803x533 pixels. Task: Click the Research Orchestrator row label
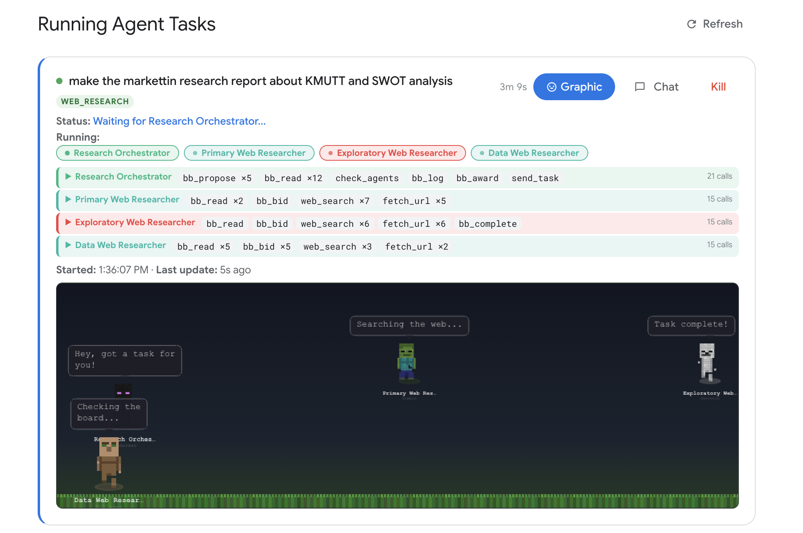pos(123,177)
